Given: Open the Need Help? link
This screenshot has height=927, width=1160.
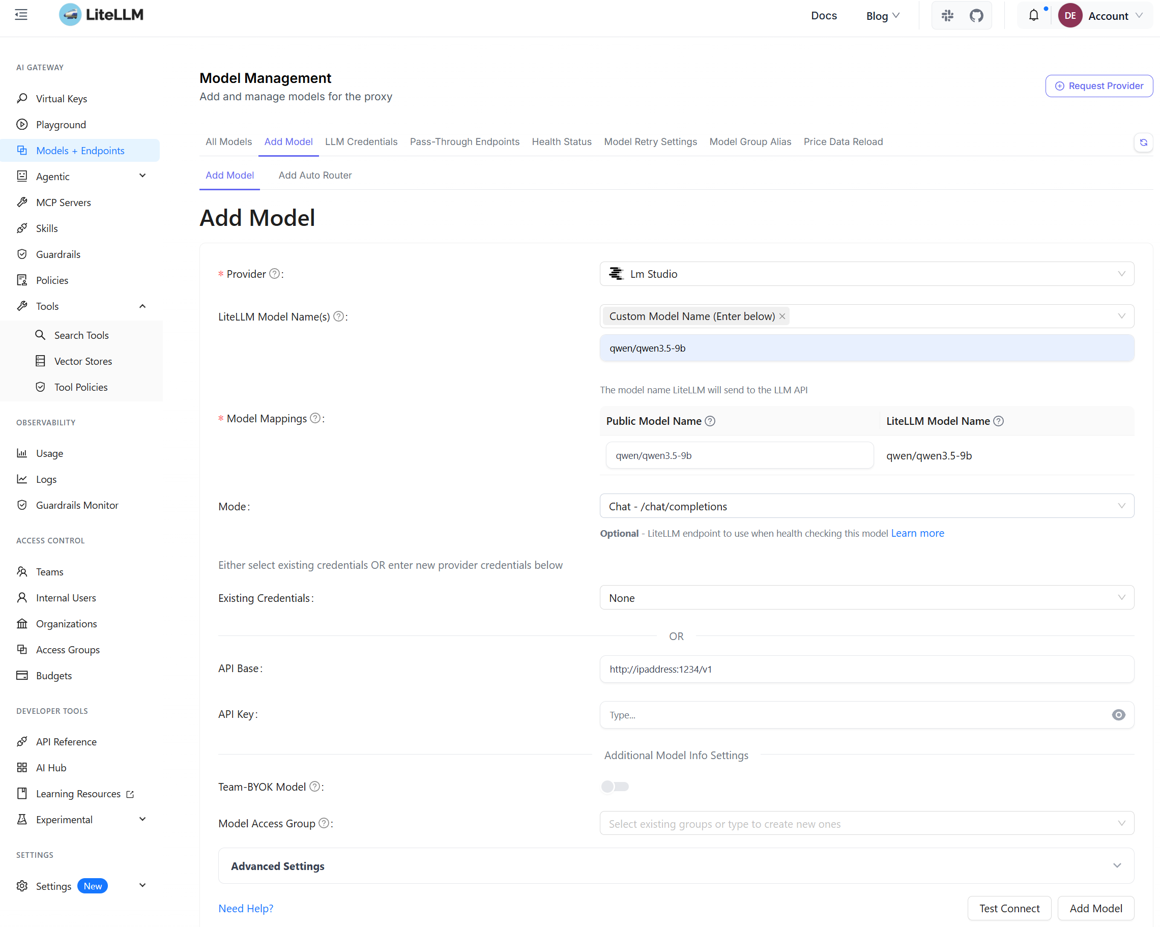Looking at the screenshot, I should (246, 908).
